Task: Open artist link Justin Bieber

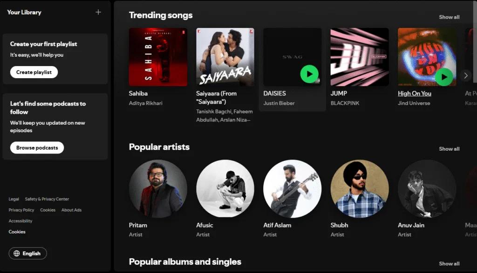Action: 279,103
